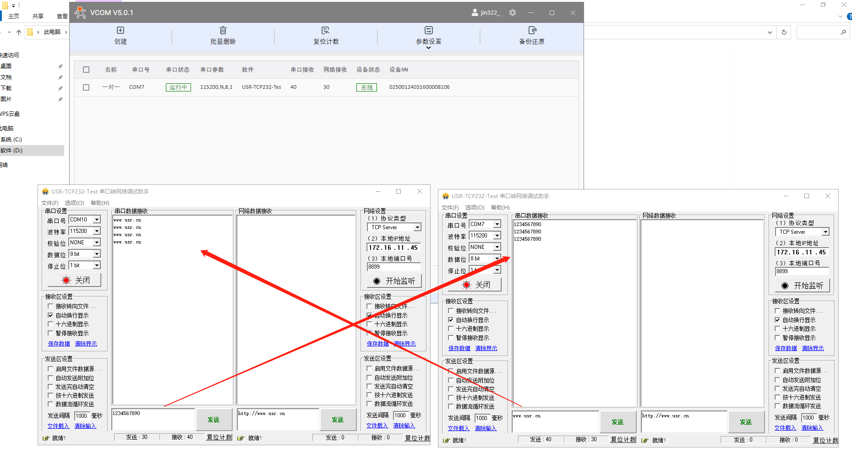Open the 协议类型 TCP Server dropdown in the COM10 window

417,227
